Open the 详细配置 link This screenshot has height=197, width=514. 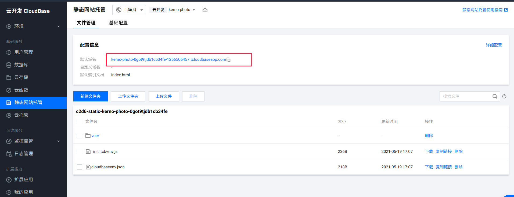pos(494,45)
